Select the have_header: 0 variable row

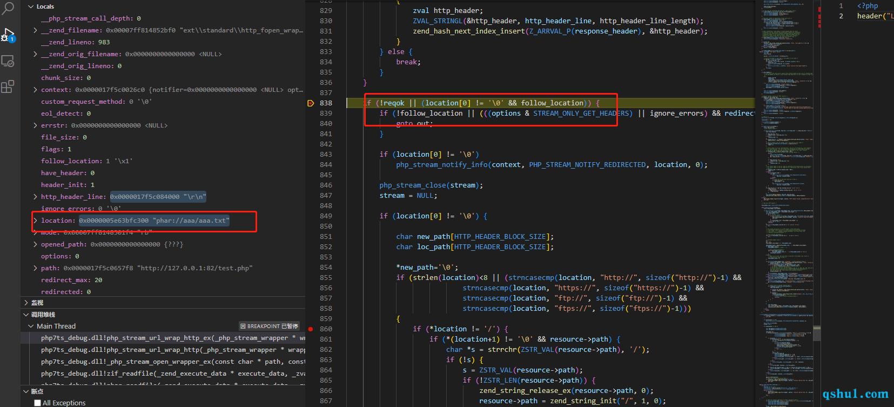163,173
